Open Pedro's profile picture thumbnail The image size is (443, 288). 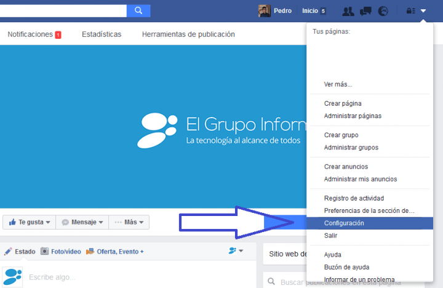pos(264,11)
